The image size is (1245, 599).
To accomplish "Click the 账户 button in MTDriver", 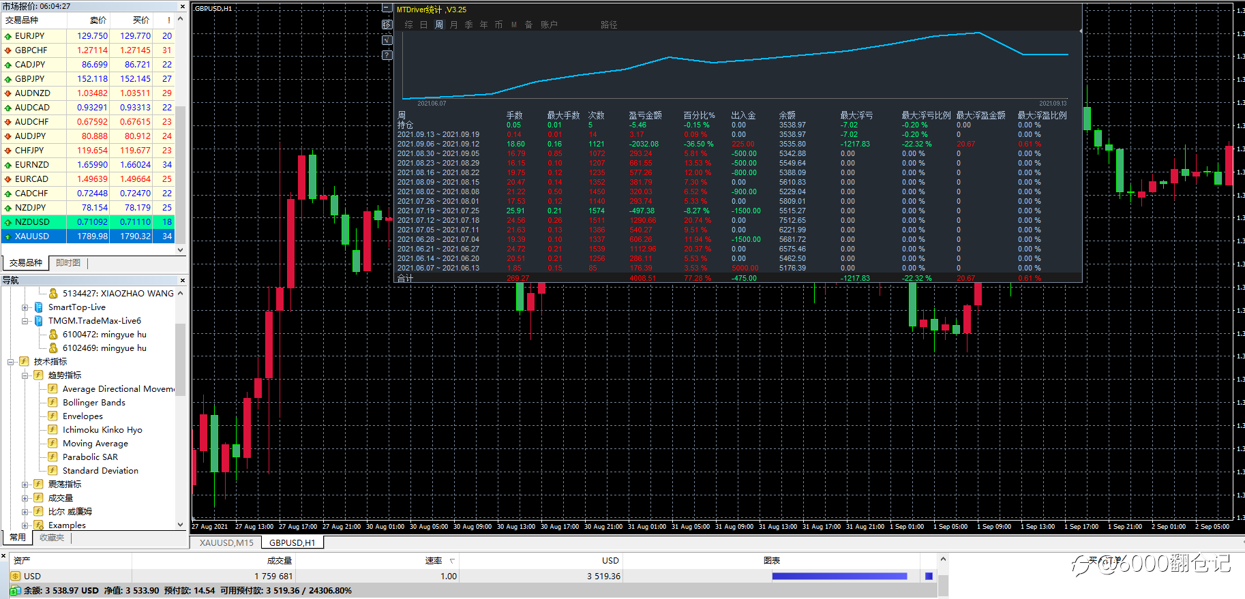I will pos(550,25).
